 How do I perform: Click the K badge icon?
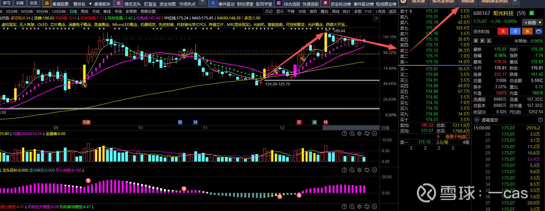pyautogui.click(x=482, y=41)
